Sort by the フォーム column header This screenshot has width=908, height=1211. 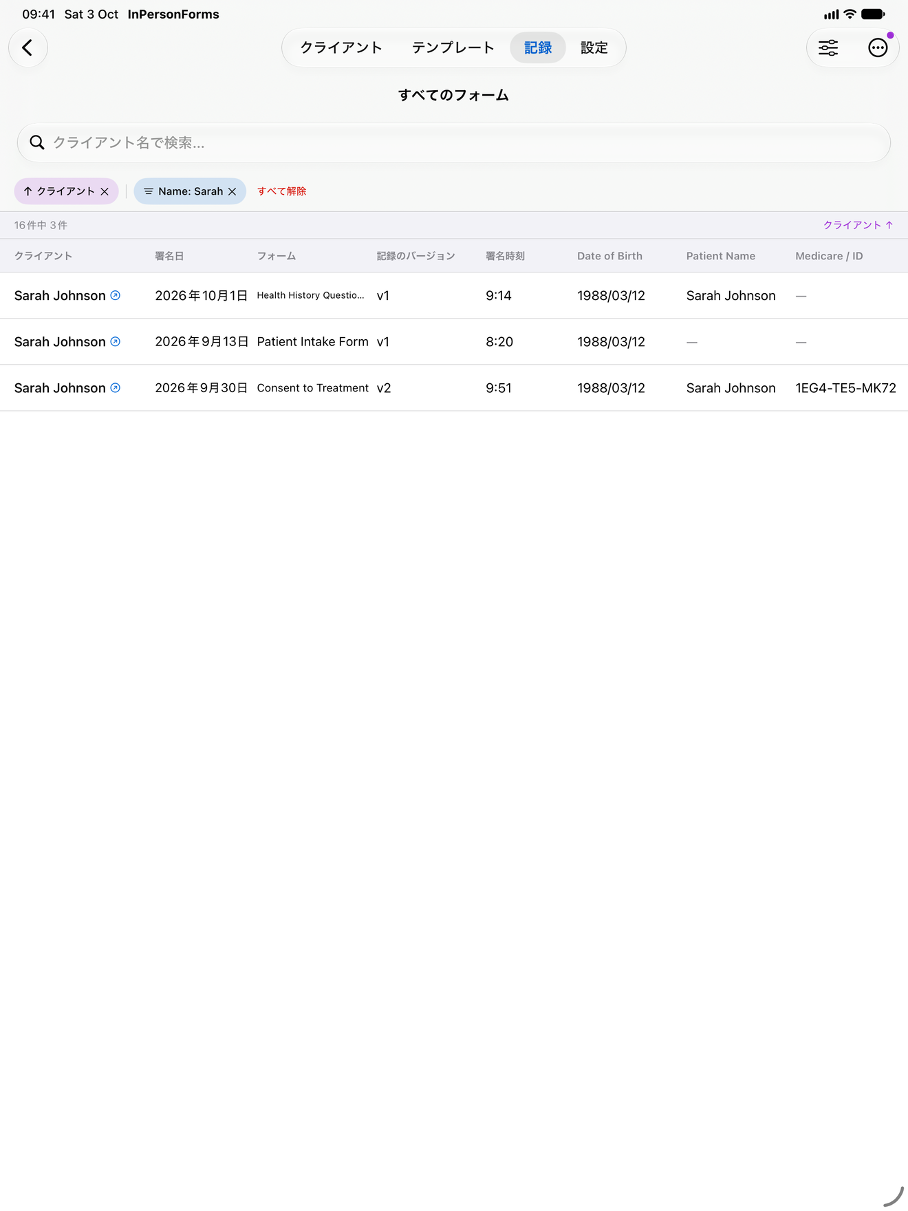pyautogui.click(x=277, y=256)
